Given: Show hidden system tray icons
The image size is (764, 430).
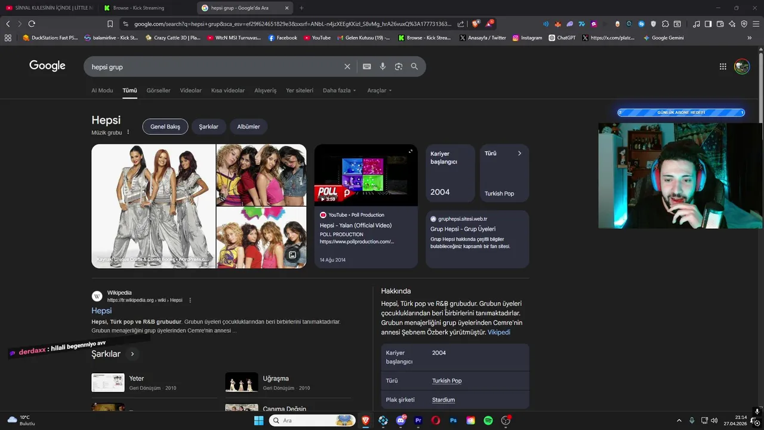Looking at the screenshot, I should coord(679,420).
